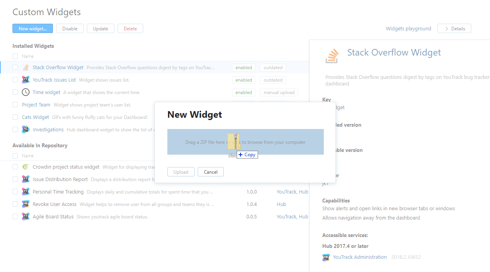Image resolution: width=490 pixels, height=272 pixels.
Task: Toggle the Details panel chevron button
Action: pyautogui.click(x=454, y=28)
